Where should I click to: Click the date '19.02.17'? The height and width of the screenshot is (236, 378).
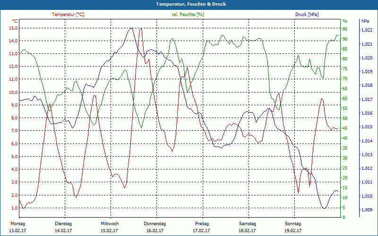tap(293, 231)
